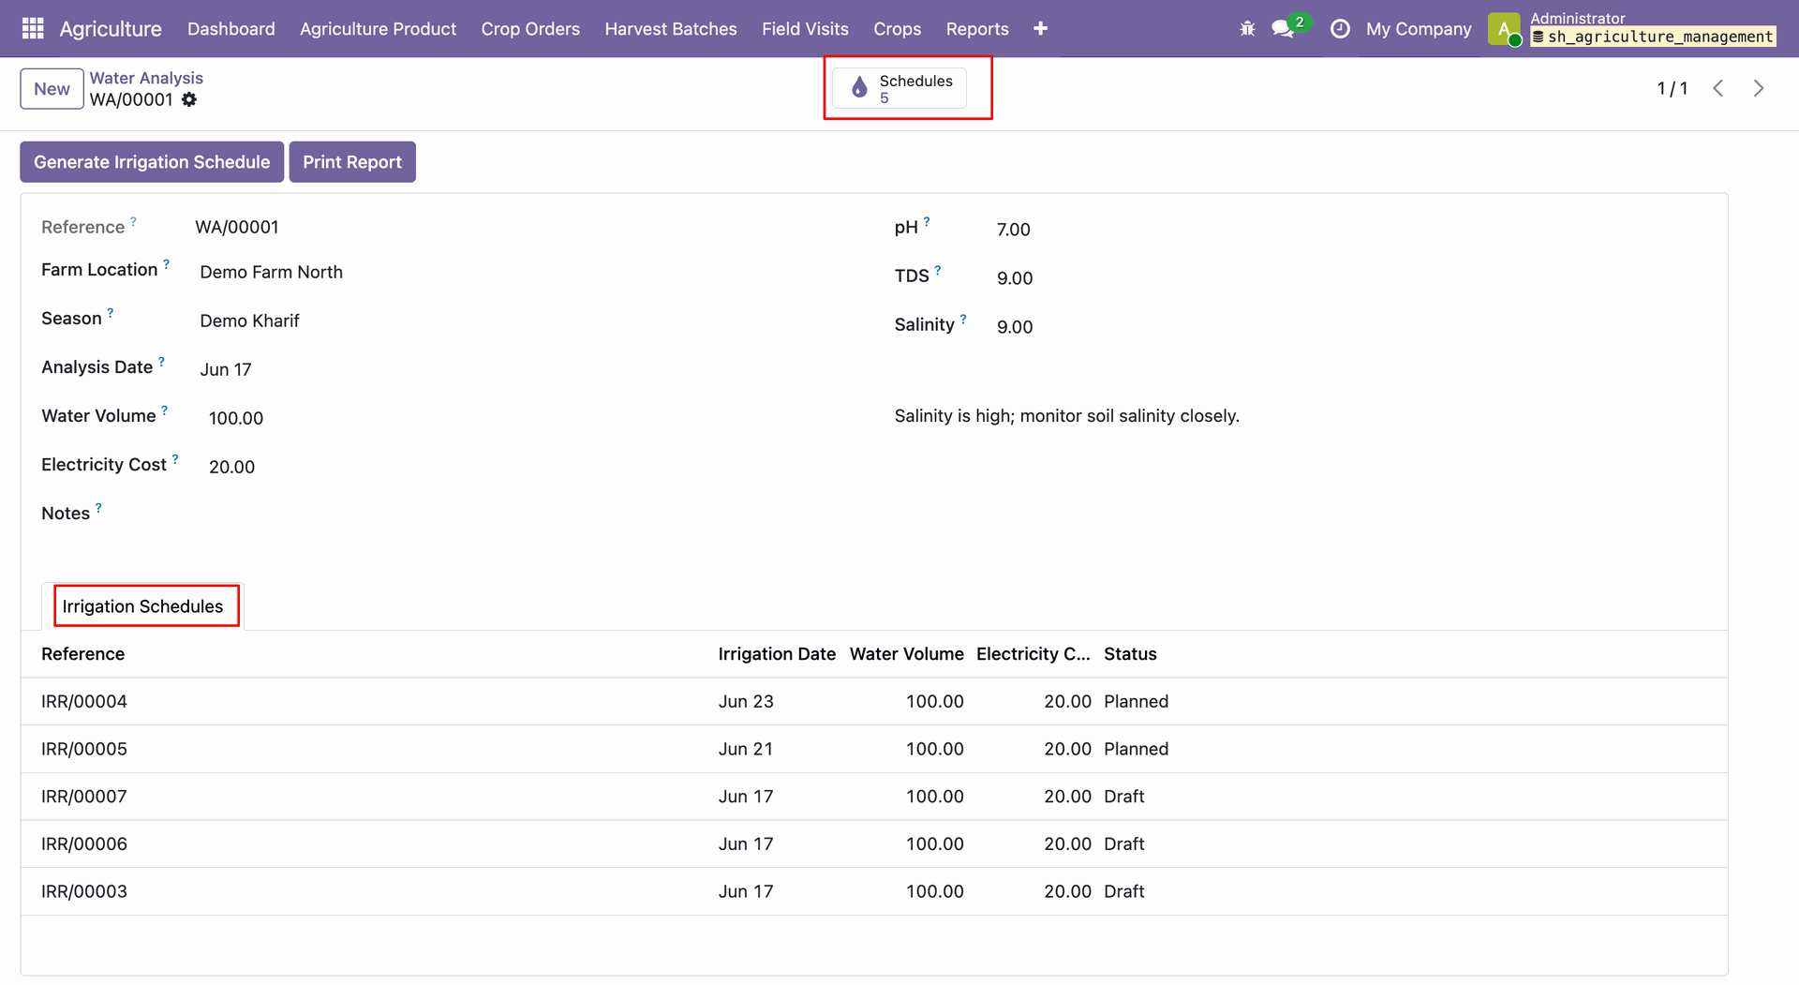
Task: Go to previous record arrow
Action: pyautogui.click(x=1718, y=88)
